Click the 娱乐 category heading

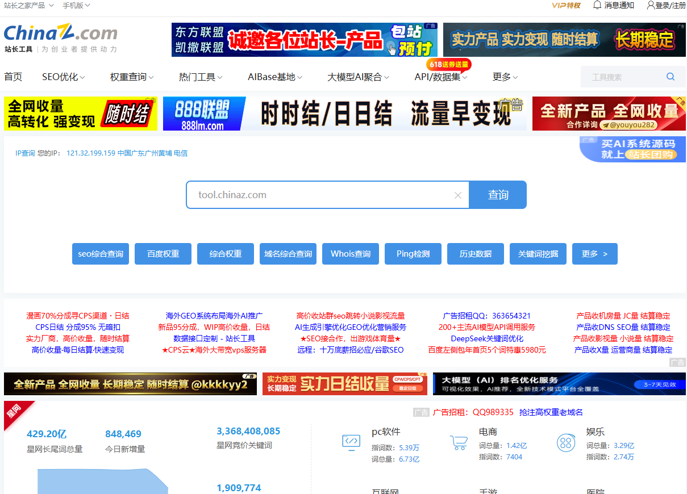596,432
